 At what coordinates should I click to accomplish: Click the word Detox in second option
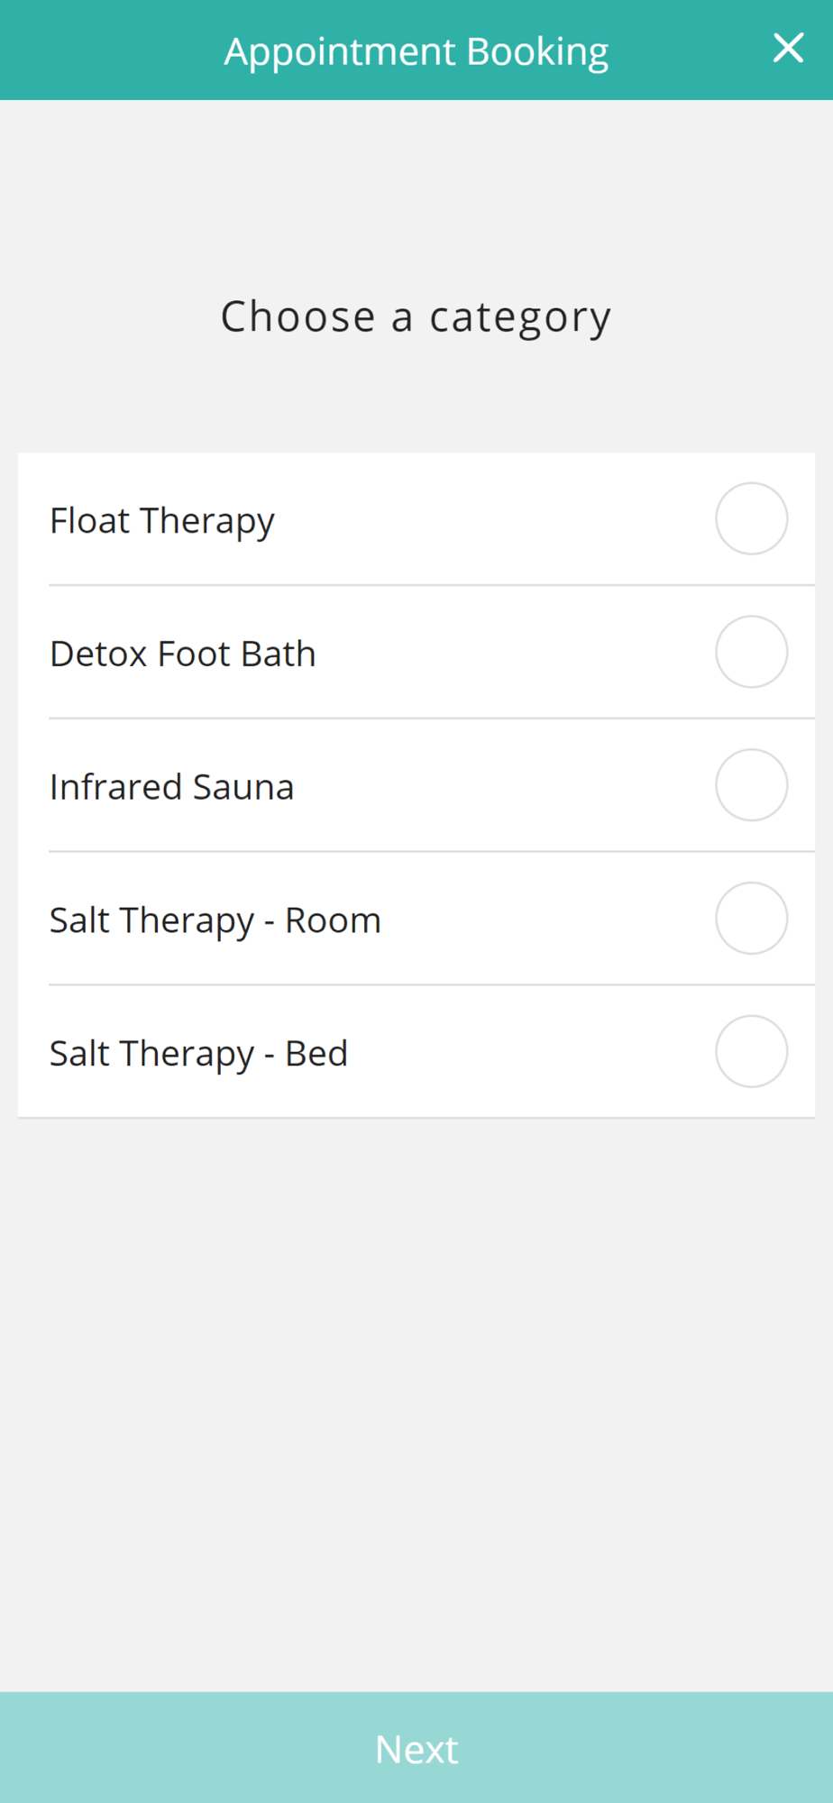[x=98, y=654]
